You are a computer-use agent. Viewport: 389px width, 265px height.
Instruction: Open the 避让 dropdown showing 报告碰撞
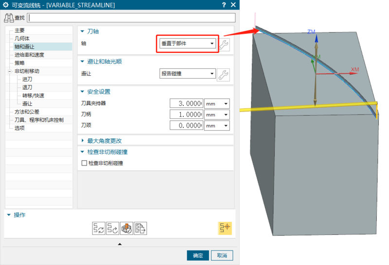click(x=187, y=74)
